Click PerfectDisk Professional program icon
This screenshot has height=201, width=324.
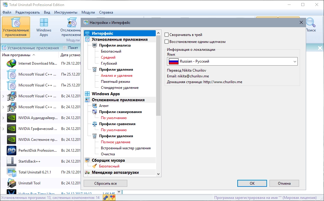(x=11, y=151)
